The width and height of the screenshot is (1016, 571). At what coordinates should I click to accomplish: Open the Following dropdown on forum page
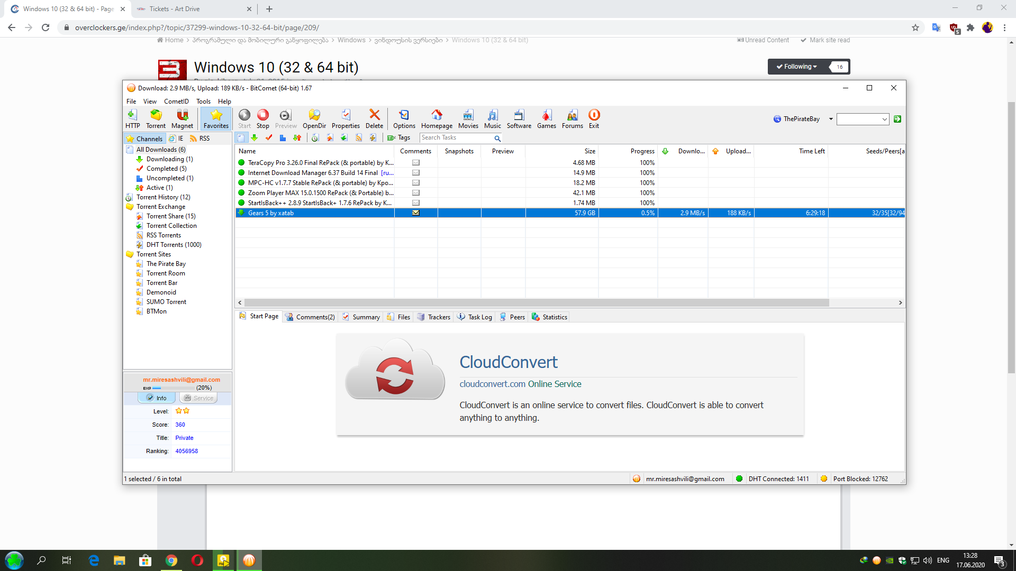pyautogui.click(x=797, y=67)
